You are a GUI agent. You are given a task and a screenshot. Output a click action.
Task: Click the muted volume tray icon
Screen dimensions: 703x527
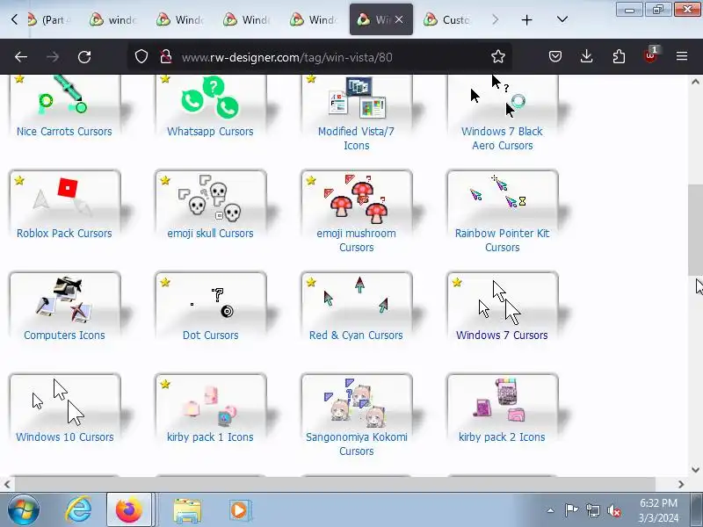click(x=613, y=510)
